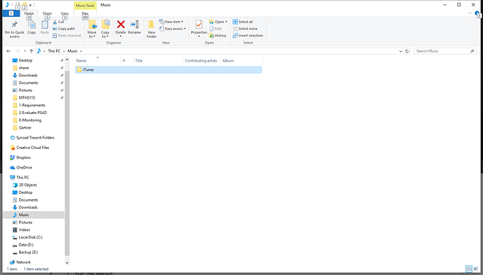Viewport: 483px width, 275px height.
Task: Switch to Details view icon
Action: pyautogui.click(x=469, y=269)
